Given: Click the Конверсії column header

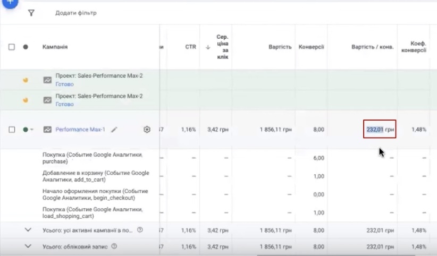Looking at the screenshot, I should pyautogui.click(x=311, y=47).
